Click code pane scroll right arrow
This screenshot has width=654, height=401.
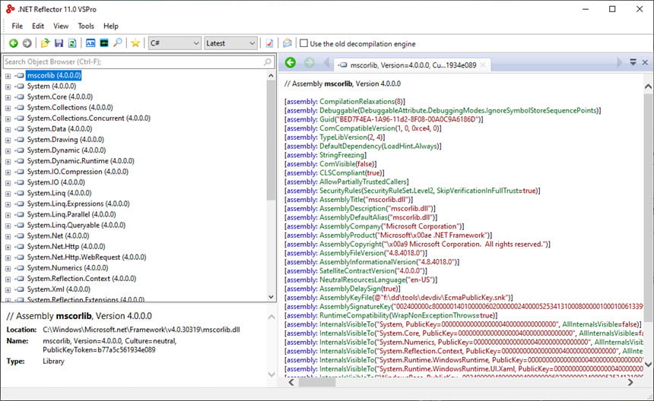click(x=630, y=382)
